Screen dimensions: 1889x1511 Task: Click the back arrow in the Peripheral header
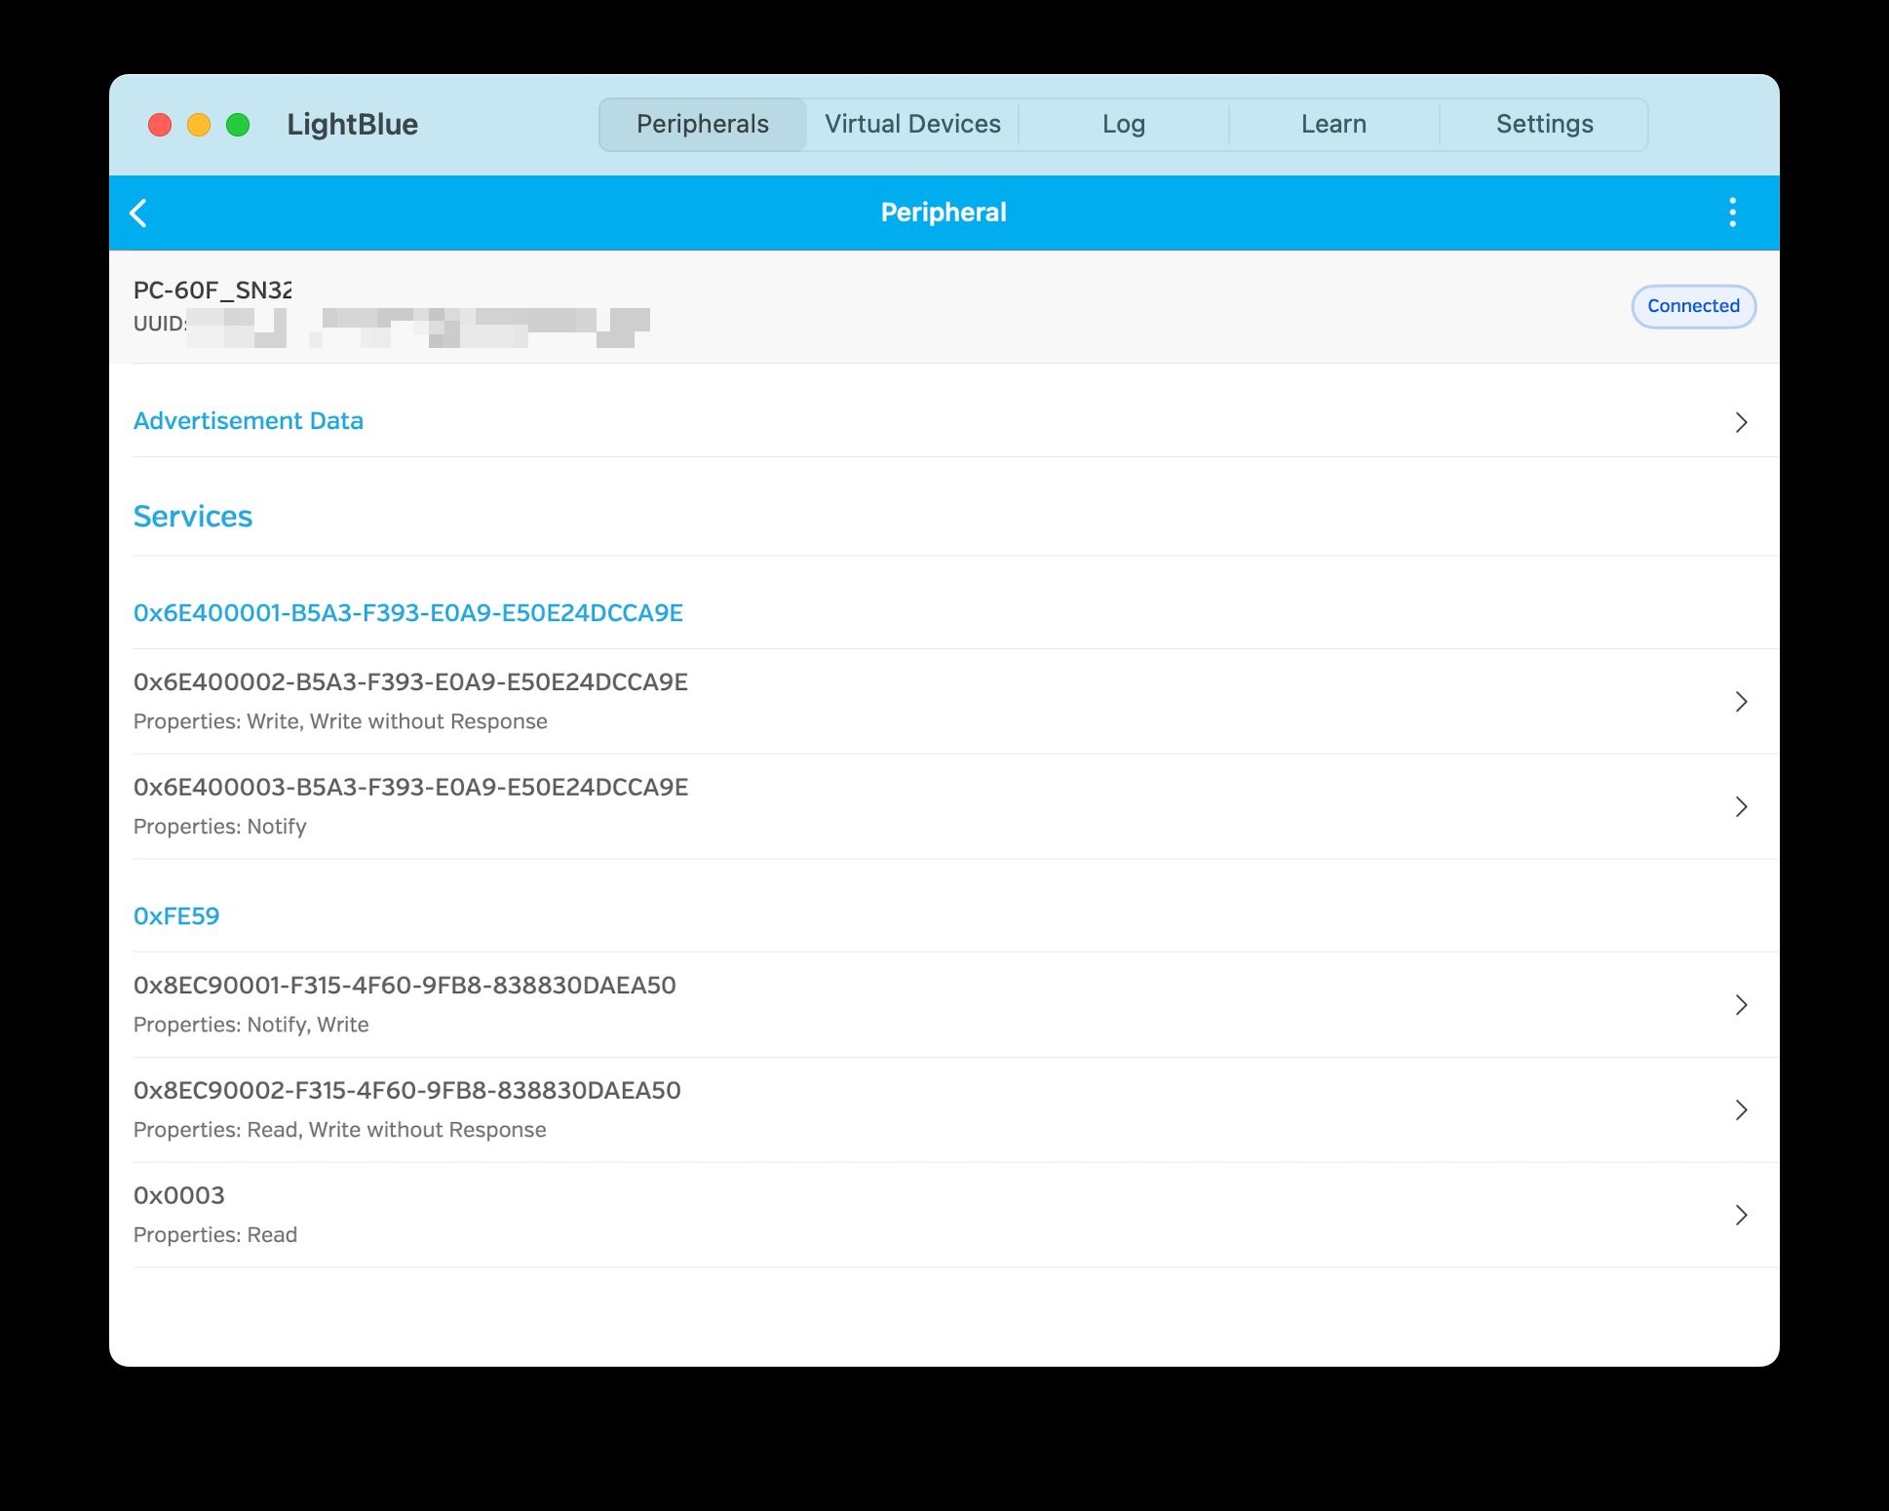coord(138,213)
